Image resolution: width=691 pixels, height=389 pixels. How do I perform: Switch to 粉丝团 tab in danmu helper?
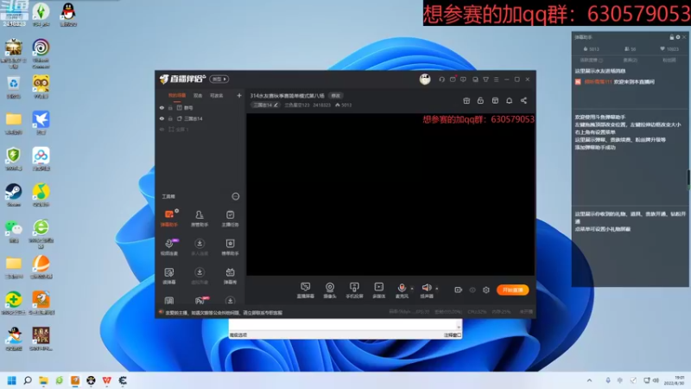(669, 60)
